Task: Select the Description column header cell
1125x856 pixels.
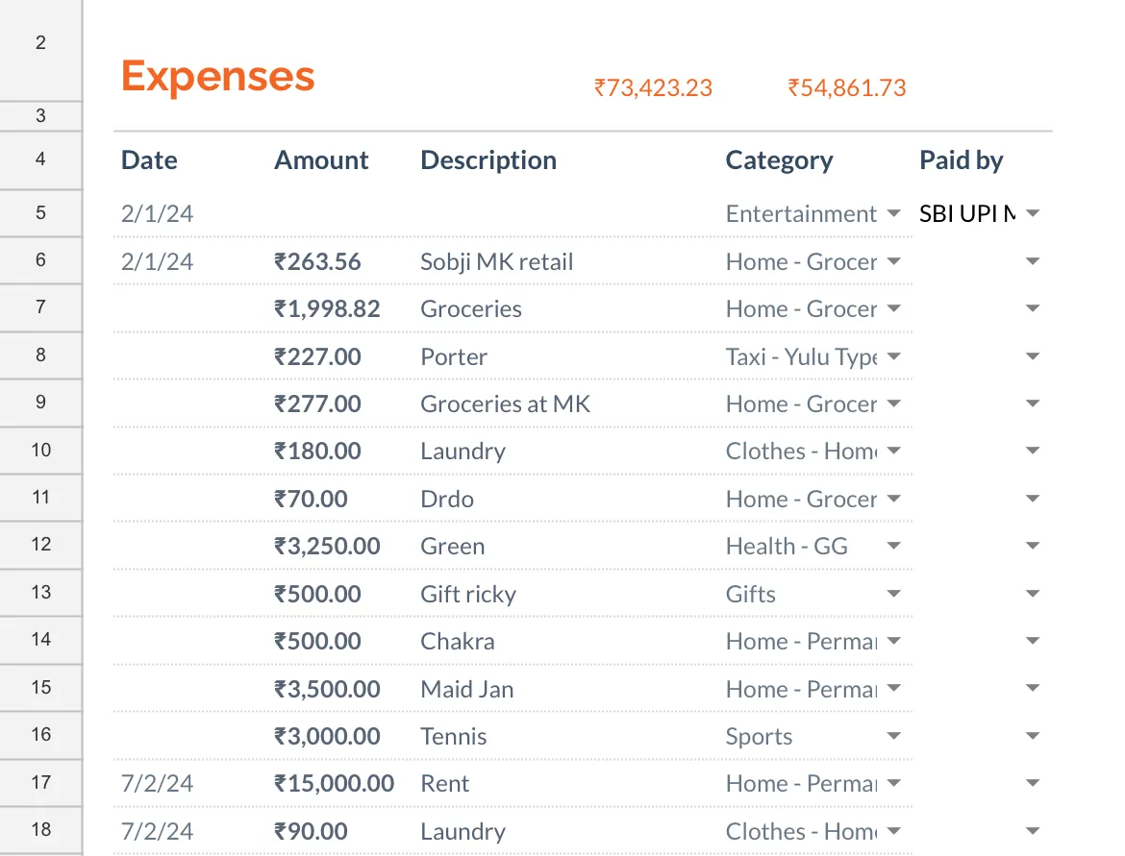Action: pyautogui.click(x=488, y=159)
